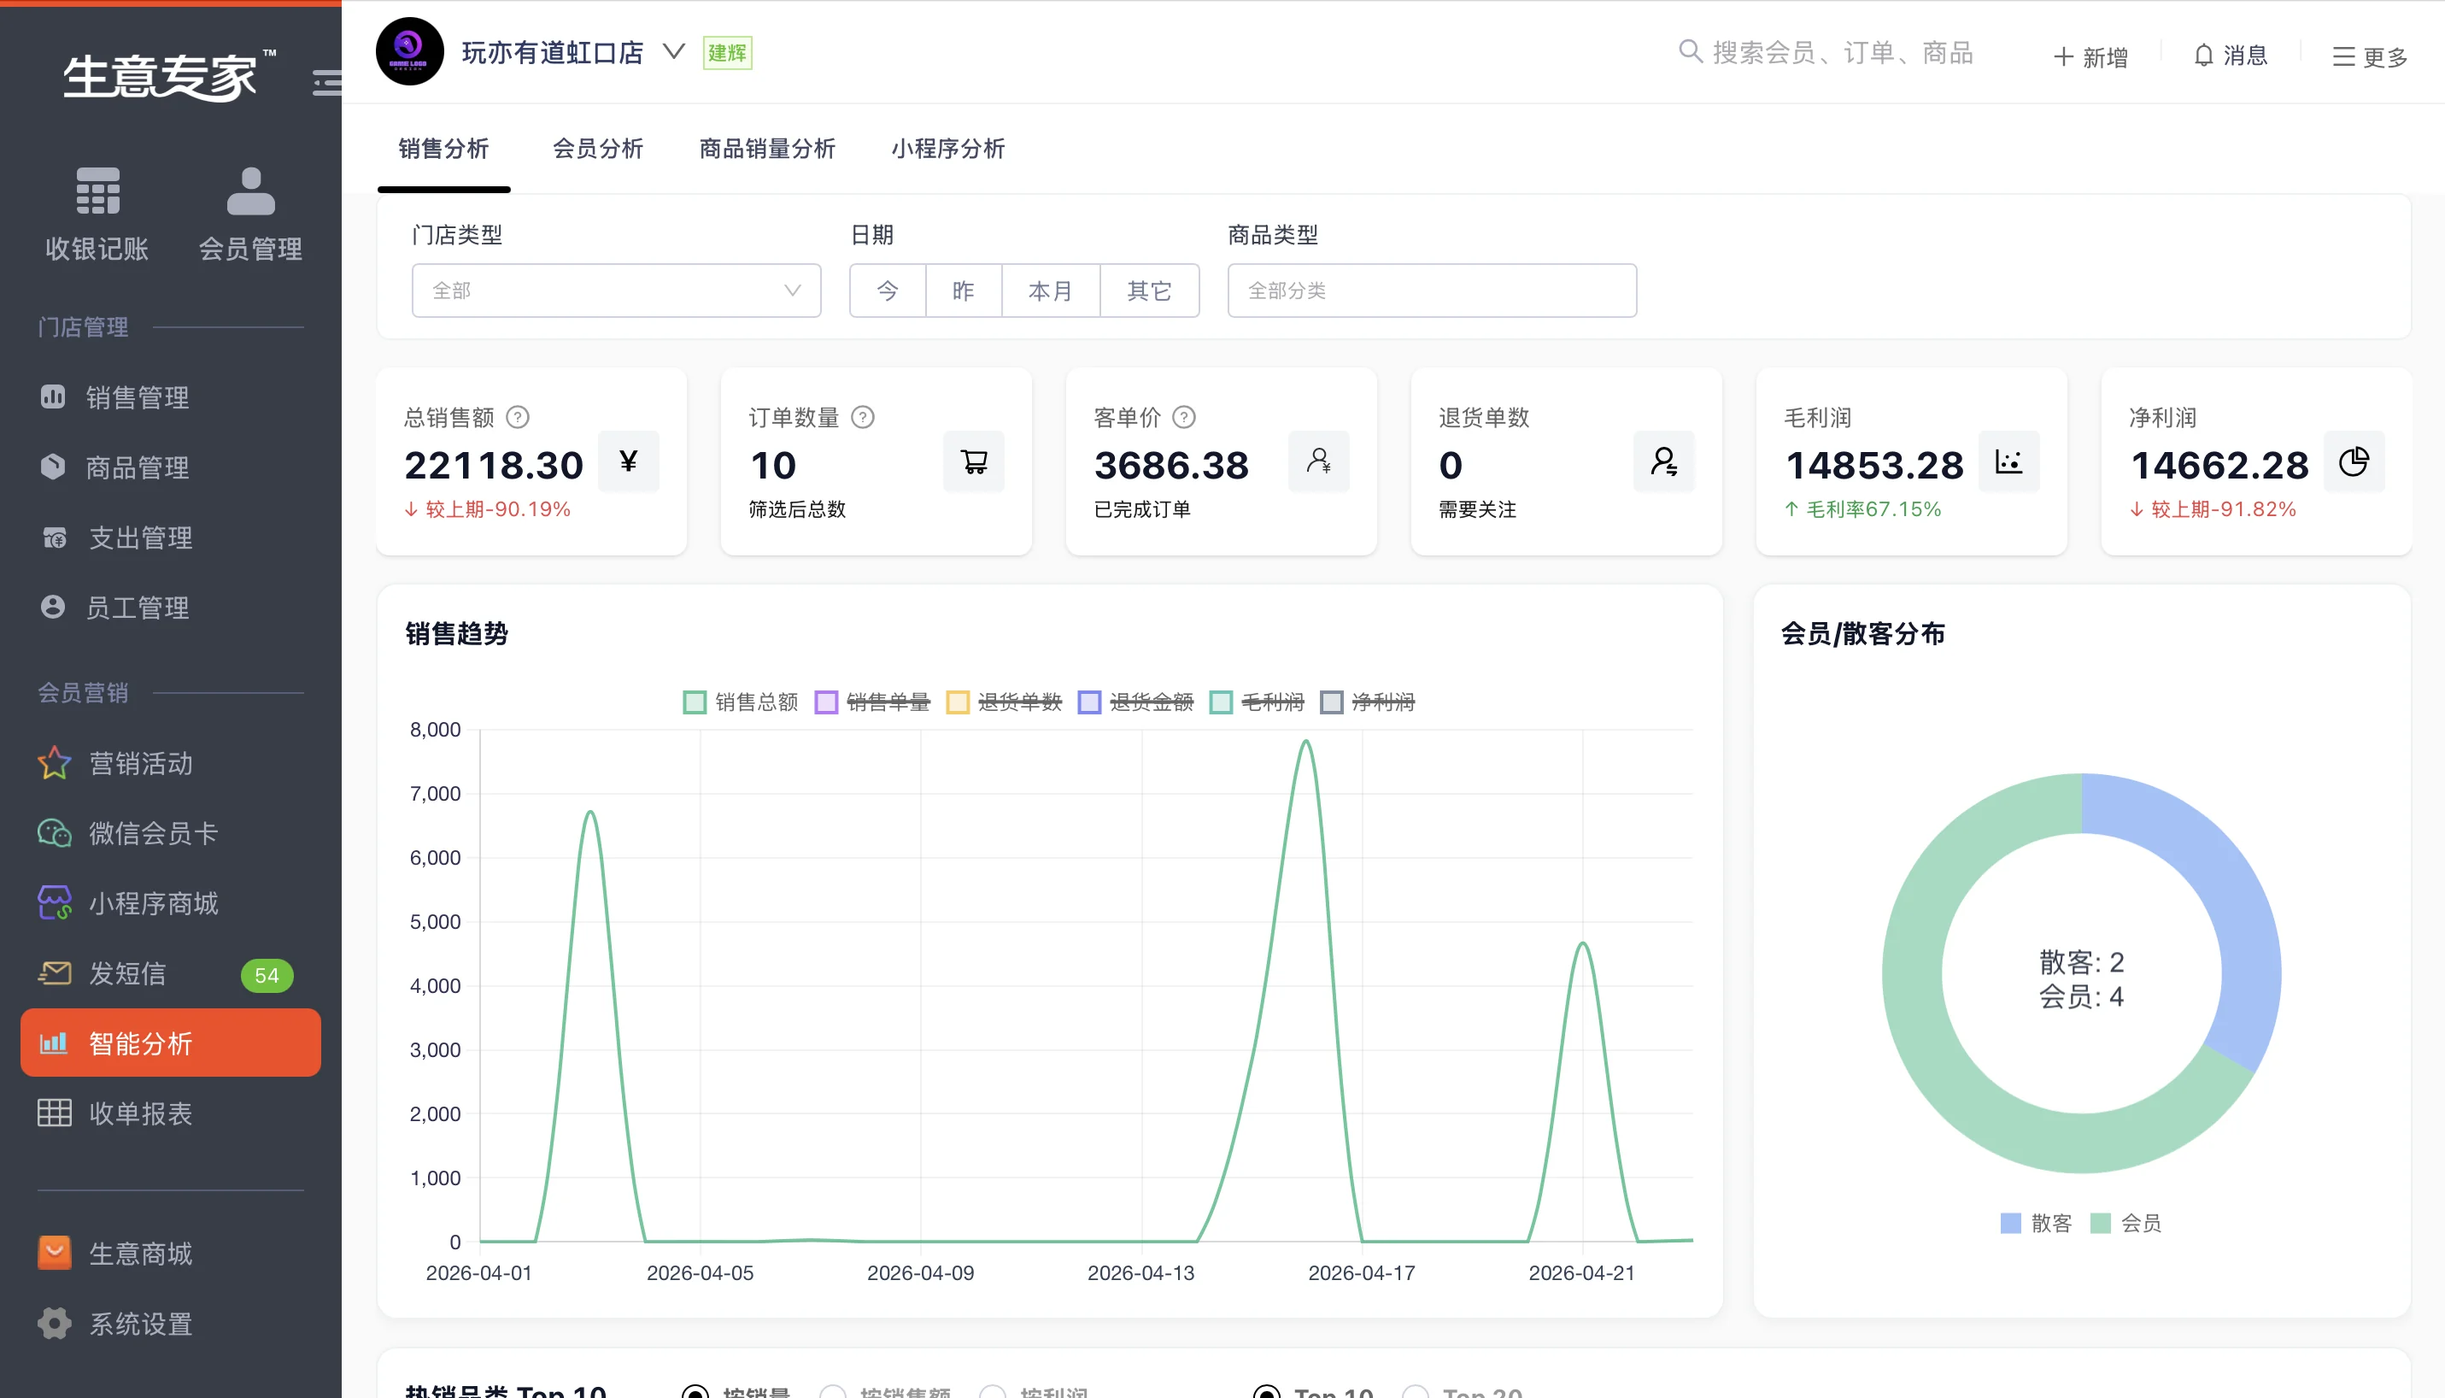Toggle the 毛利润 legend series
The image size is (2445, 1398).
(1258, 702)
